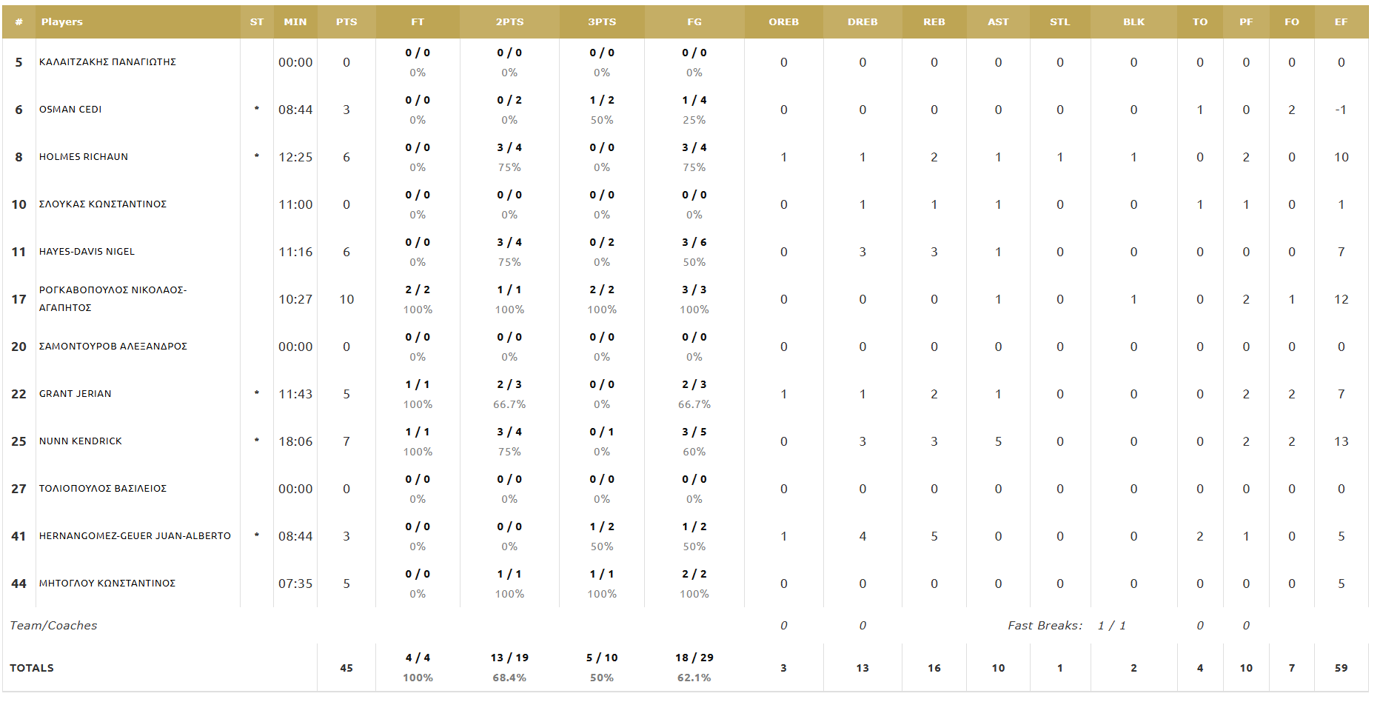
Task: Select NUNN KENDRICK in the table
Action: [x=81, y=441]
